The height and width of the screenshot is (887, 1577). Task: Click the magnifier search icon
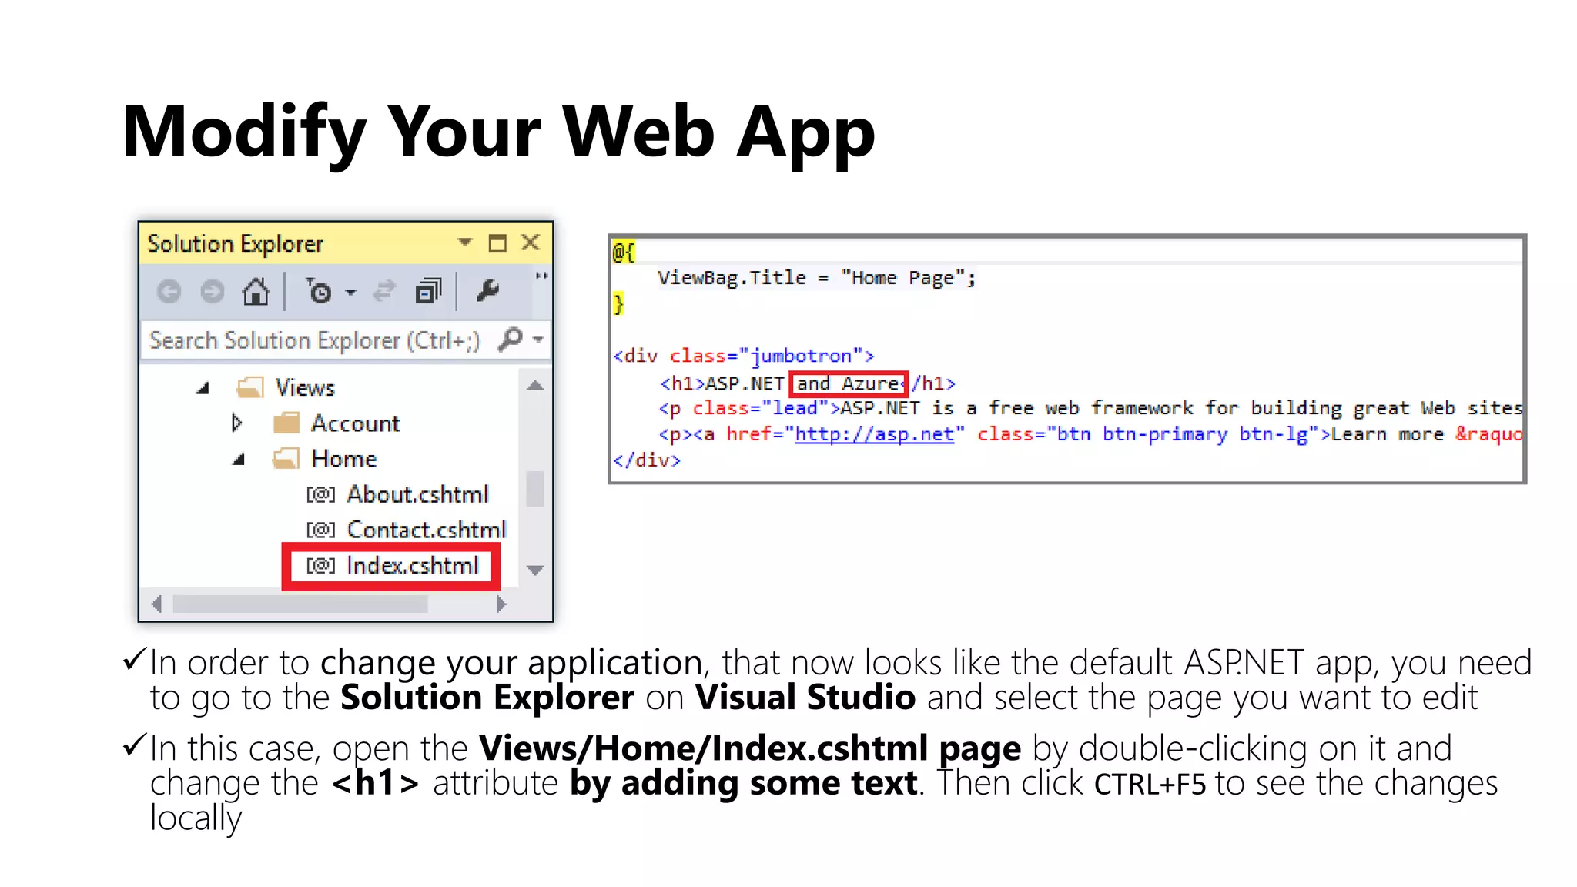[511, 339]
